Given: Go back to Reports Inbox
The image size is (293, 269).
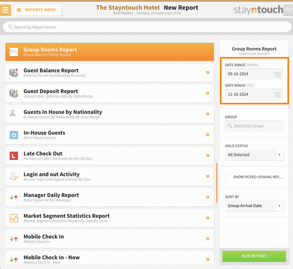Looking at the screenshot, I should 38,10.
